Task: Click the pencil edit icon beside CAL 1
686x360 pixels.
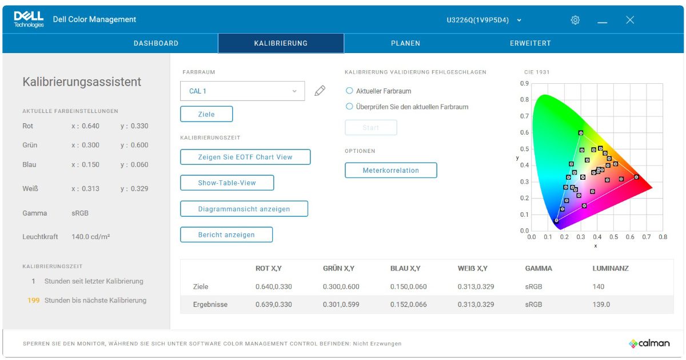Action: pos(320,91)
